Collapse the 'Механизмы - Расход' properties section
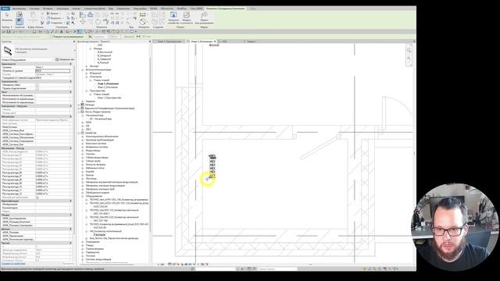This screenshot has height=281, width=500. (x=71, y=148)
